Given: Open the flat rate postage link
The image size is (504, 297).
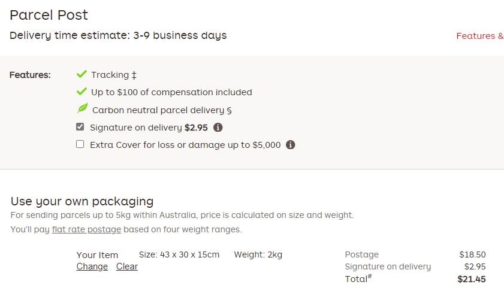Looking at the screenshot, I should coord(86,229).
